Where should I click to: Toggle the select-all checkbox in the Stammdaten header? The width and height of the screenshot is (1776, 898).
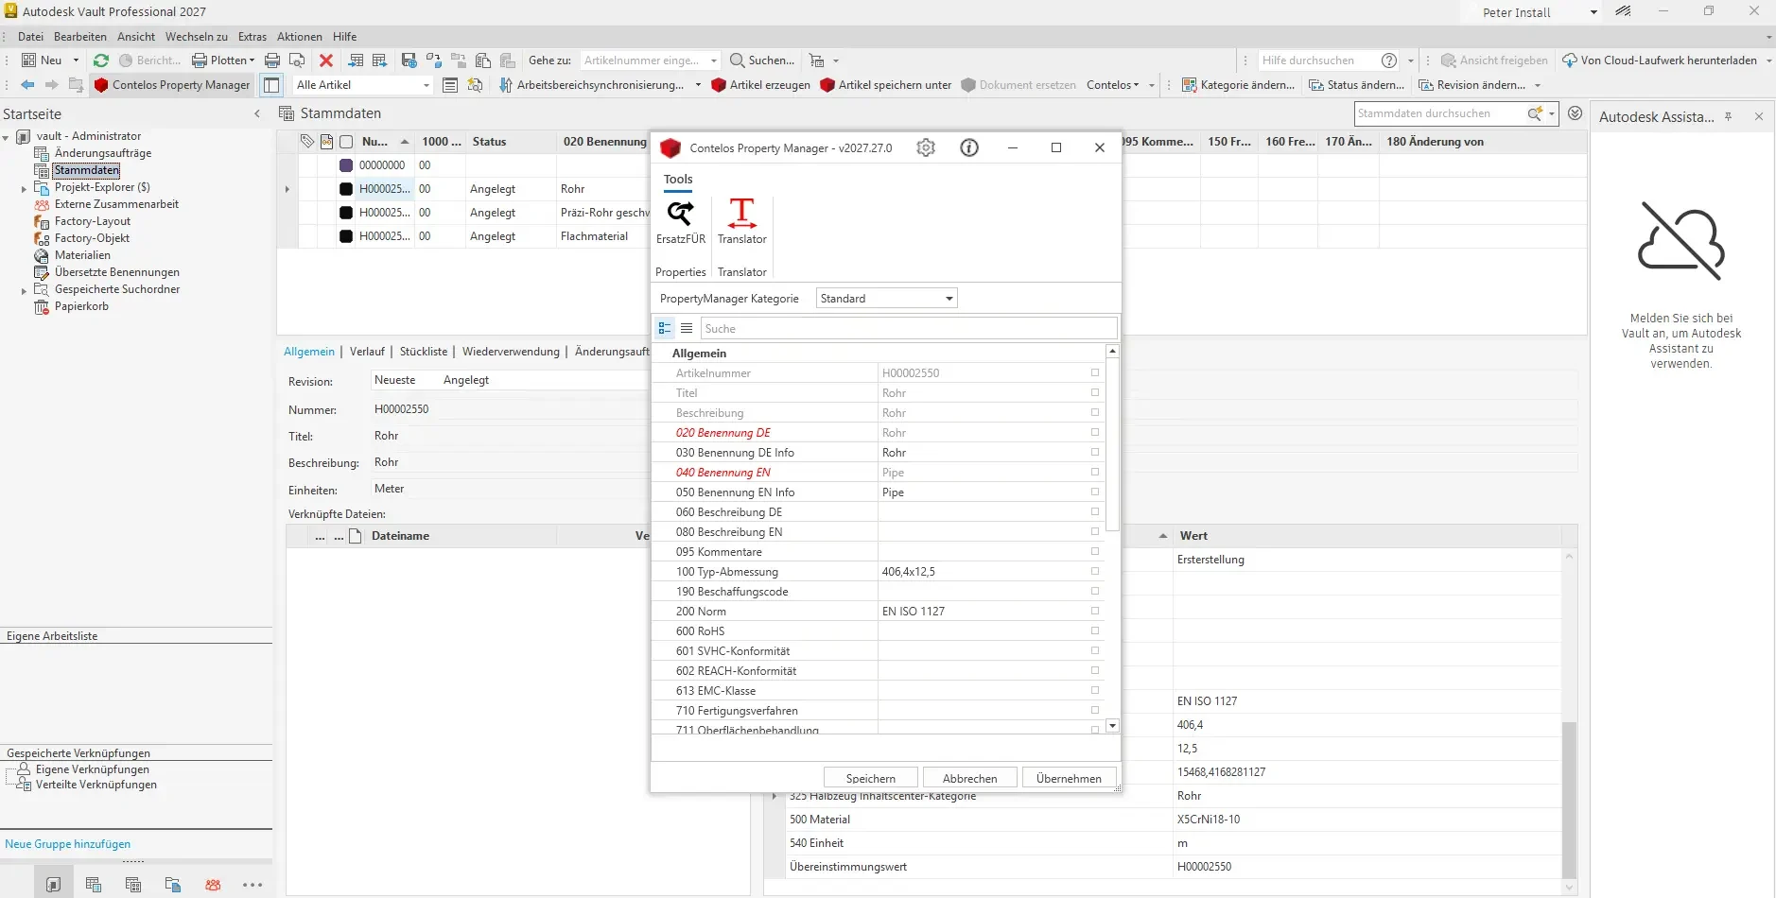click(x=346, y=142)
